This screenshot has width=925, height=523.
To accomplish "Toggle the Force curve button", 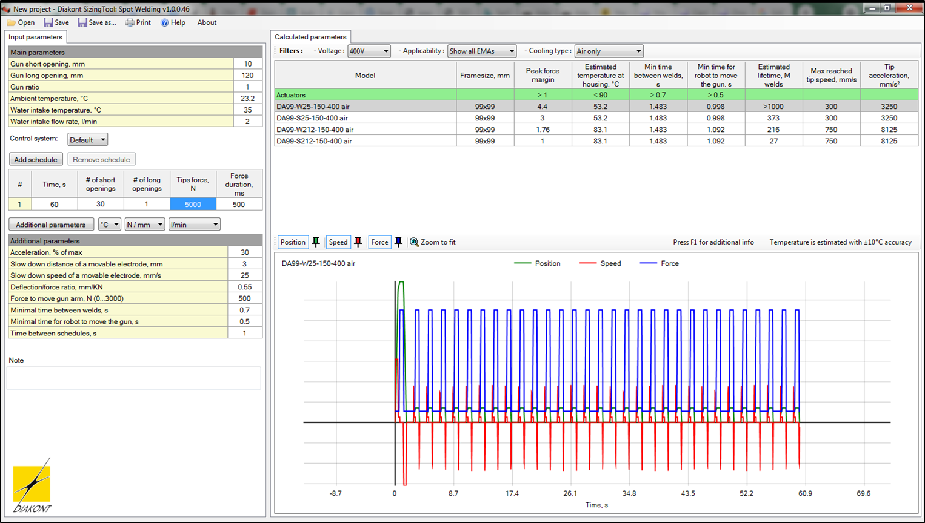I will (x=379, y=242).
